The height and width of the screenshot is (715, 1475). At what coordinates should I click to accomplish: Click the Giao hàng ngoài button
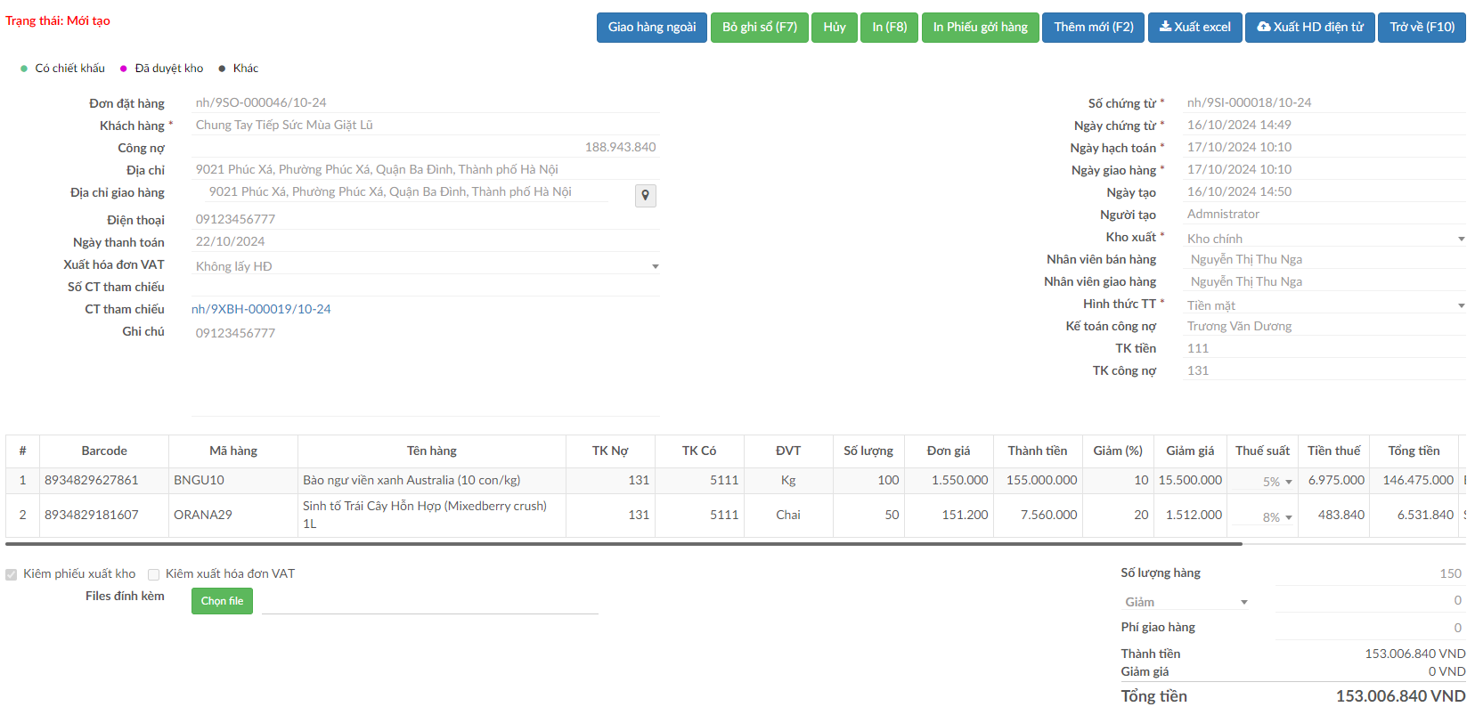point(652,27)
